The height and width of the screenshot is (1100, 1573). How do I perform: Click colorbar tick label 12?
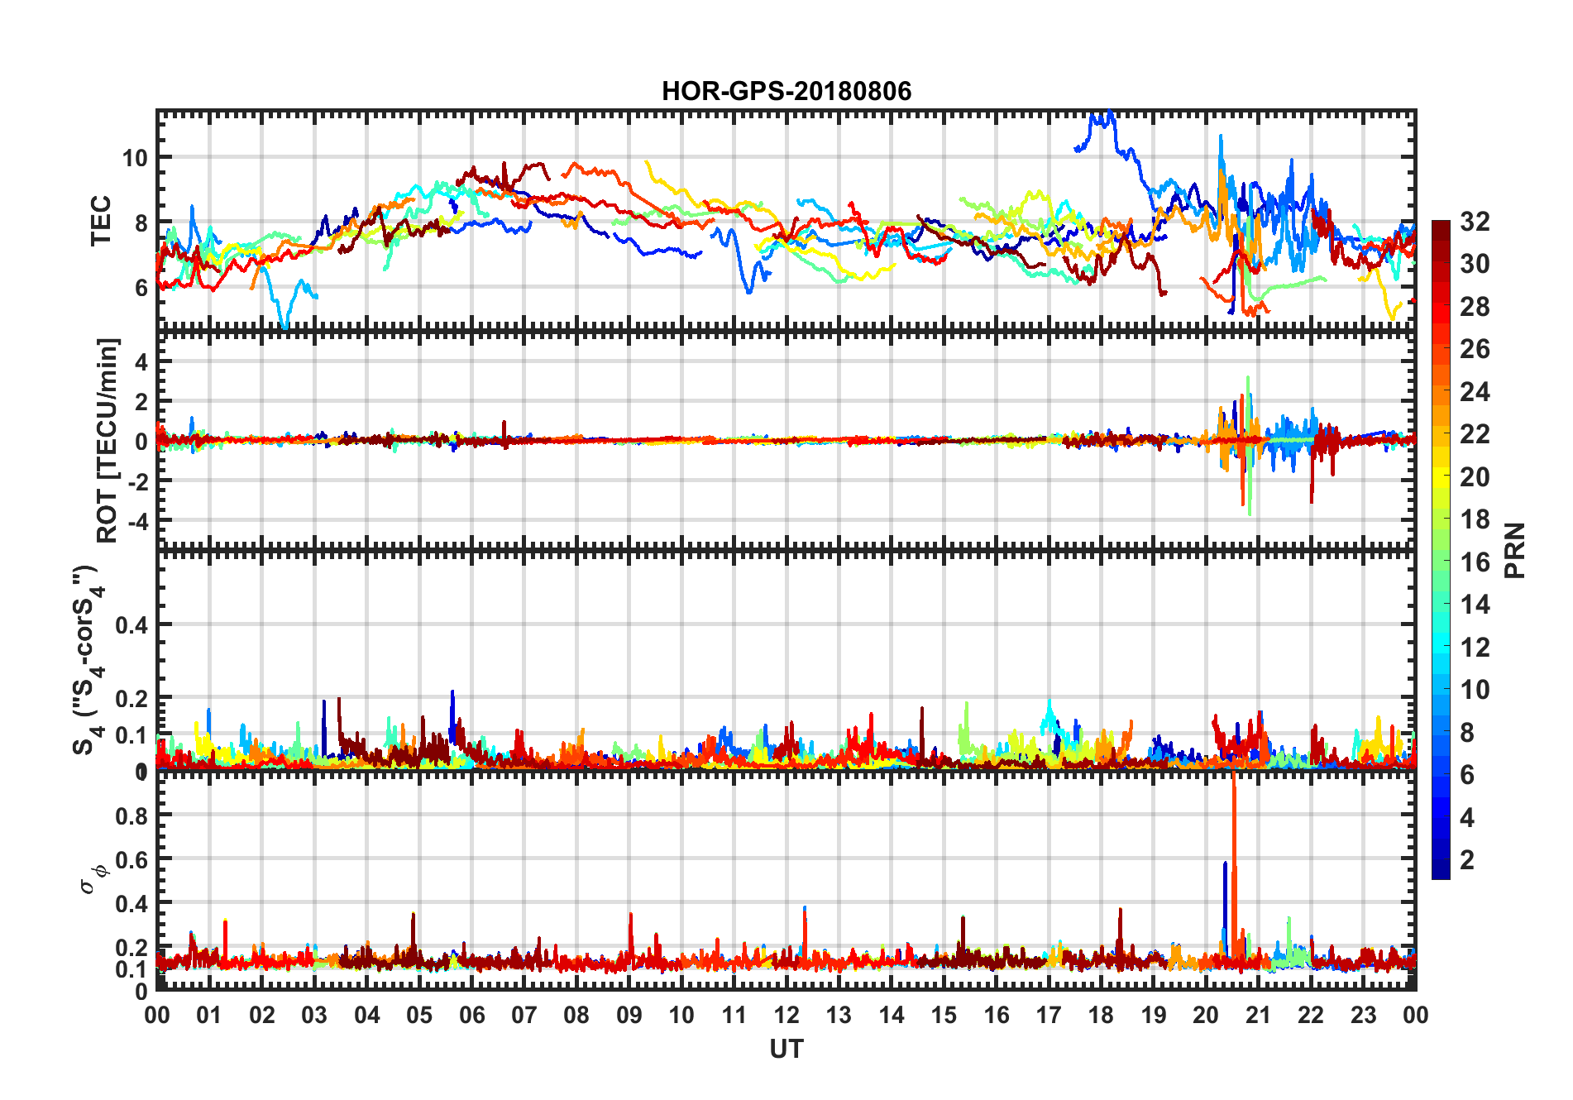coord(1475,647)
